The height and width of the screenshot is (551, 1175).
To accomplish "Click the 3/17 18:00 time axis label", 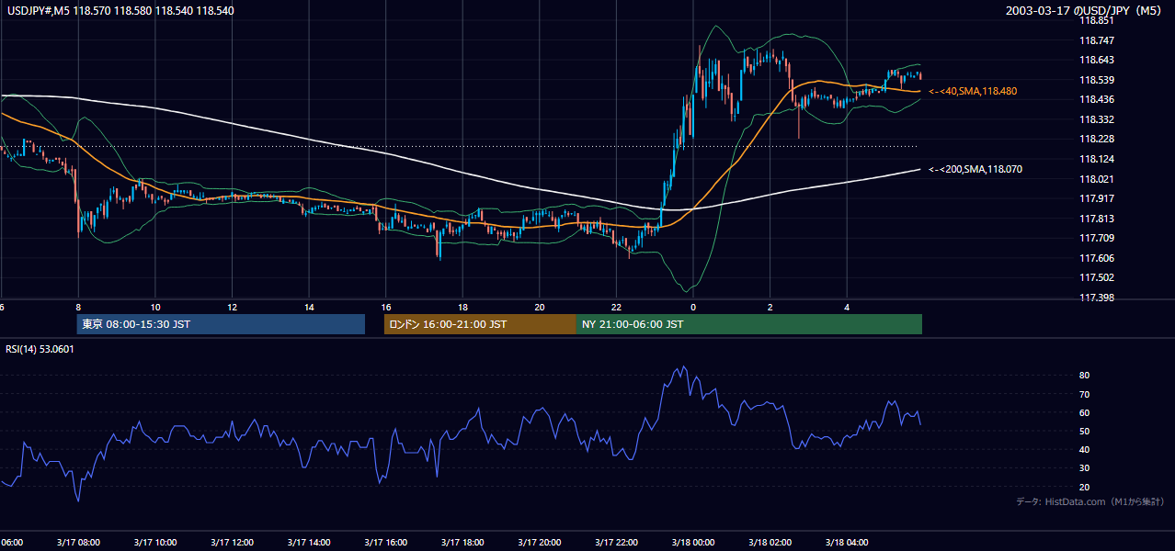I will (462, 542).
